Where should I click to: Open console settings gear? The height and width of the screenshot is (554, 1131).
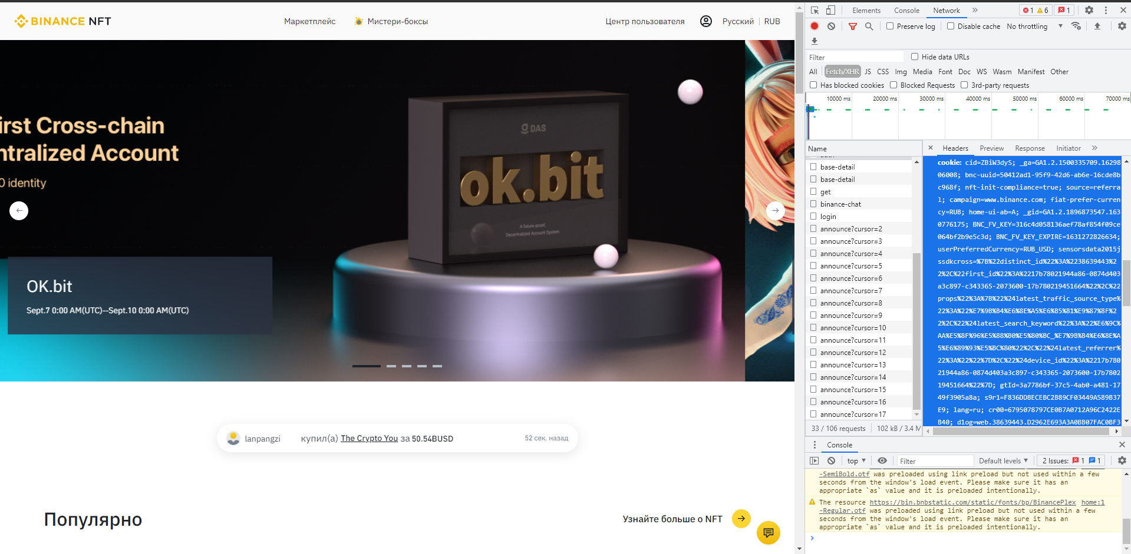point(1122,460)
